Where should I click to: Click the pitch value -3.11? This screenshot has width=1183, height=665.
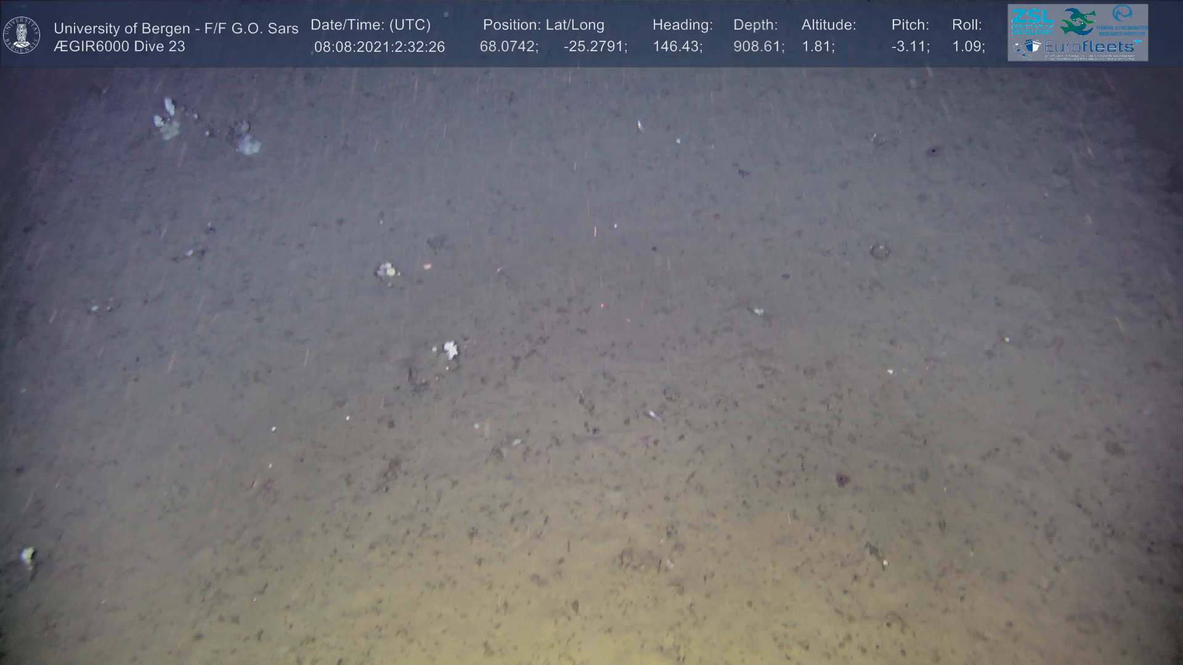(x=909, y=47)
